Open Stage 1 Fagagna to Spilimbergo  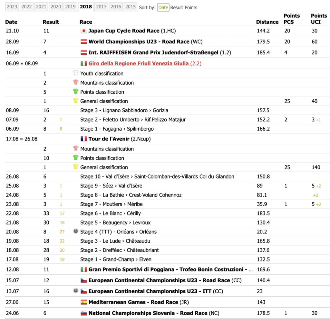coord(117,129)
